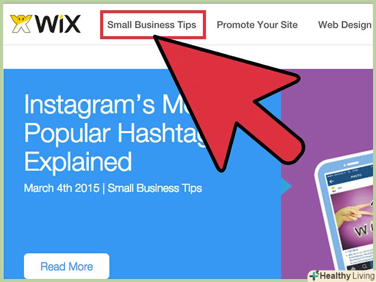
Task: Open the Small Business Tips menu item
Action: click(x=152, y=25)
